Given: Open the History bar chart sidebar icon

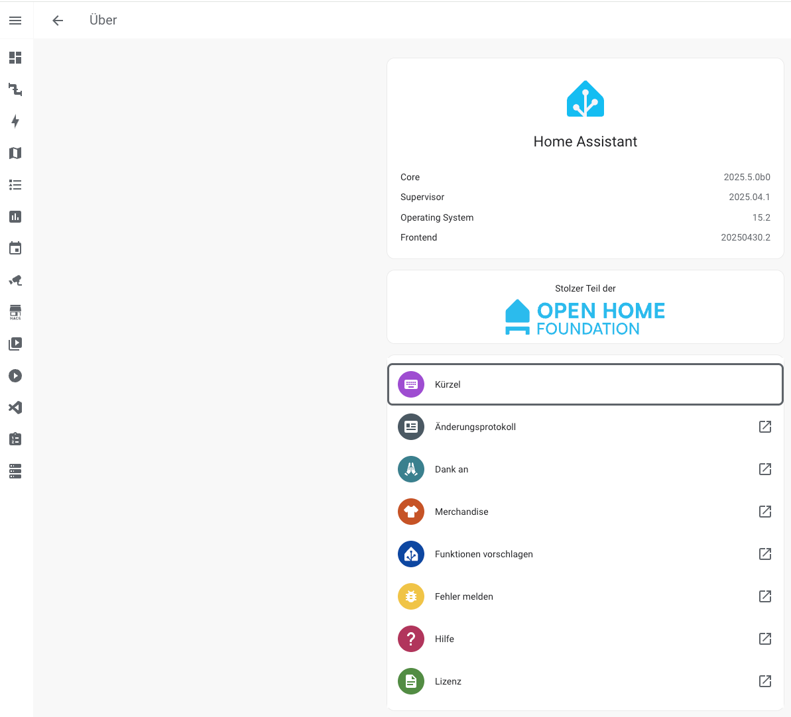Looking at the screenshot, I should (x=15, y=217).
